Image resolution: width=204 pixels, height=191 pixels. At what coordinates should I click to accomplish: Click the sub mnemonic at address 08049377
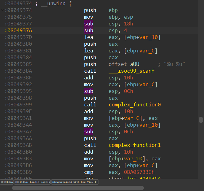coord(89,24)
